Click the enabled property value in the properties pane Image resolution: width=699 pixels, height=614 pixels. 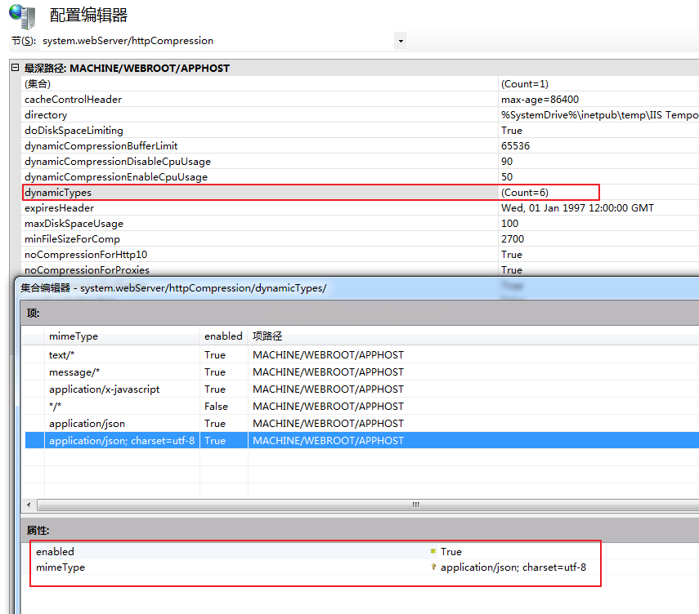coord(451,552)
